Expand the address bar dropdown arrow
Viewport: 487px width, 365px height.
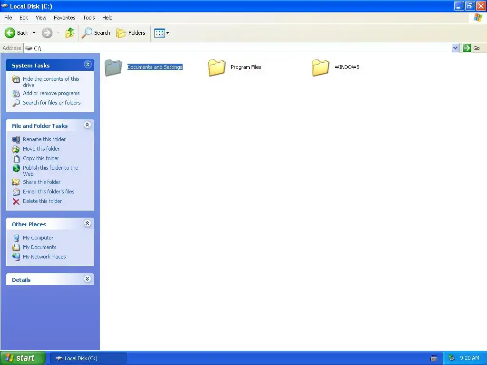point(455,48)
